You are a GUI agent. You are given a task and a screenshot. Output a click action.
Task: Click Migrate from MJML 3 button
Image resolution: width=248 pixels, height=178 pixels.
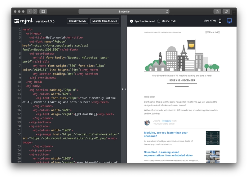click(x=104, y=21)
